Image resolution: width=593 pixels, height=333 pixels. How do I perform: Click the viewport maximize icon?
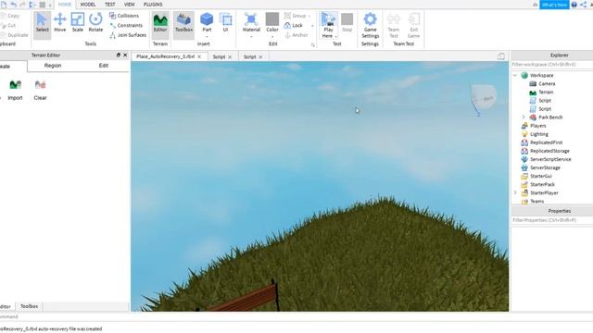500,56
